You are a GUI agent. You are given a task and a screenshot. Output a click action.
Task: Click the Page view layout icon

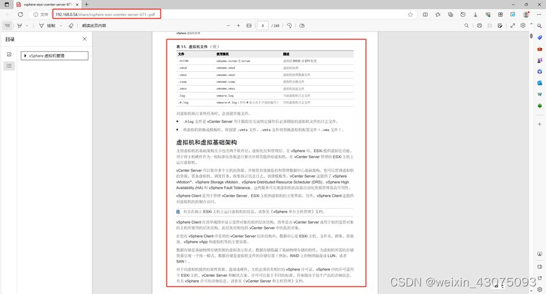tap(302, 25)
